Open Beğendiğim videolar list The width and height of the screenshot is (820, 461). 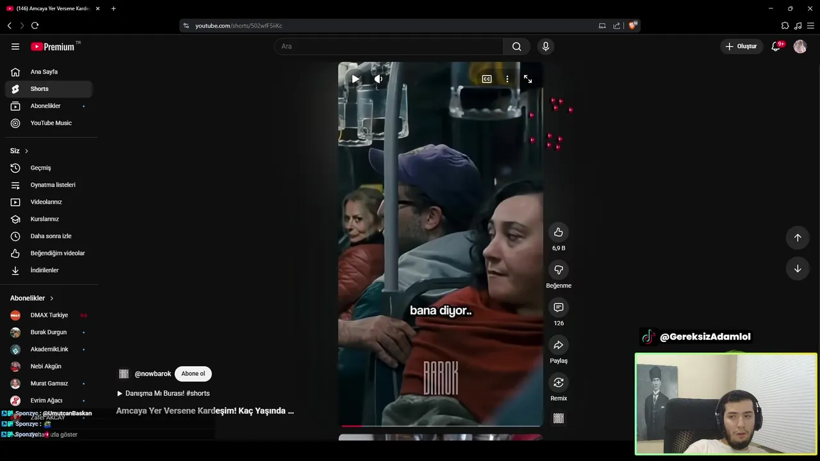tap(49, 253)
